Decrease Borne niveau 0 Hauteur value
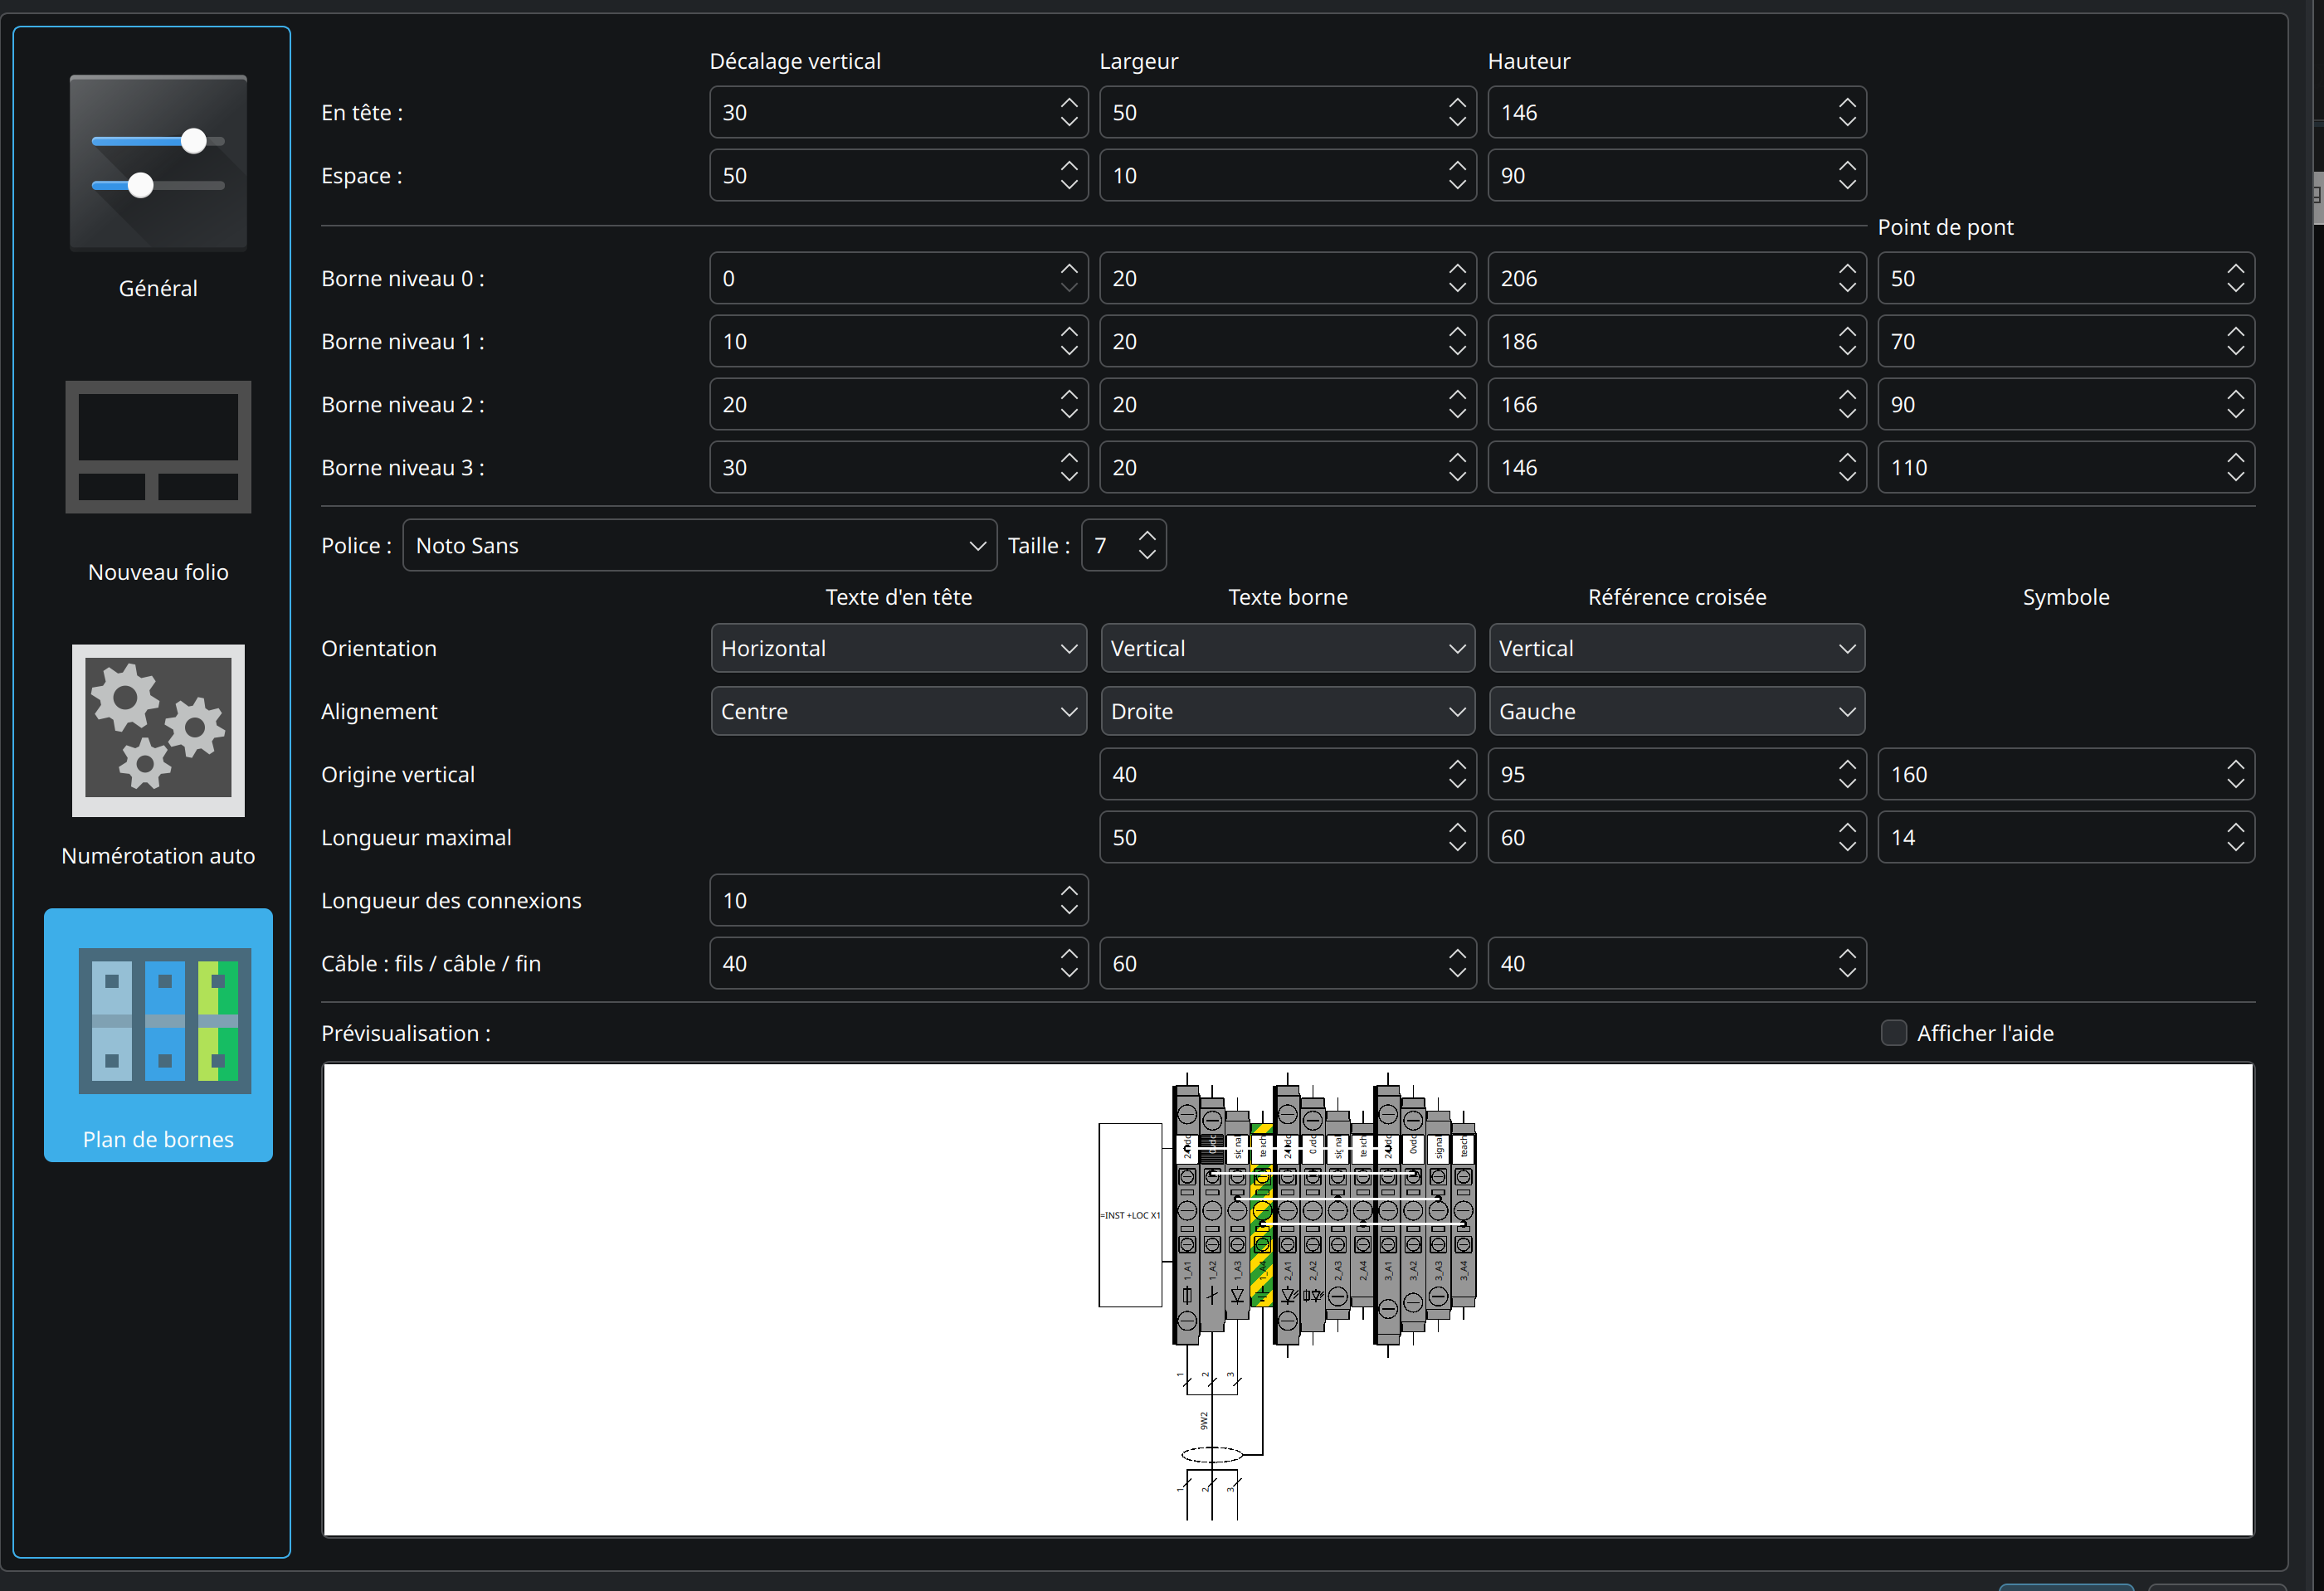The image size is (2324, 1591). (x=1846, y=288)
